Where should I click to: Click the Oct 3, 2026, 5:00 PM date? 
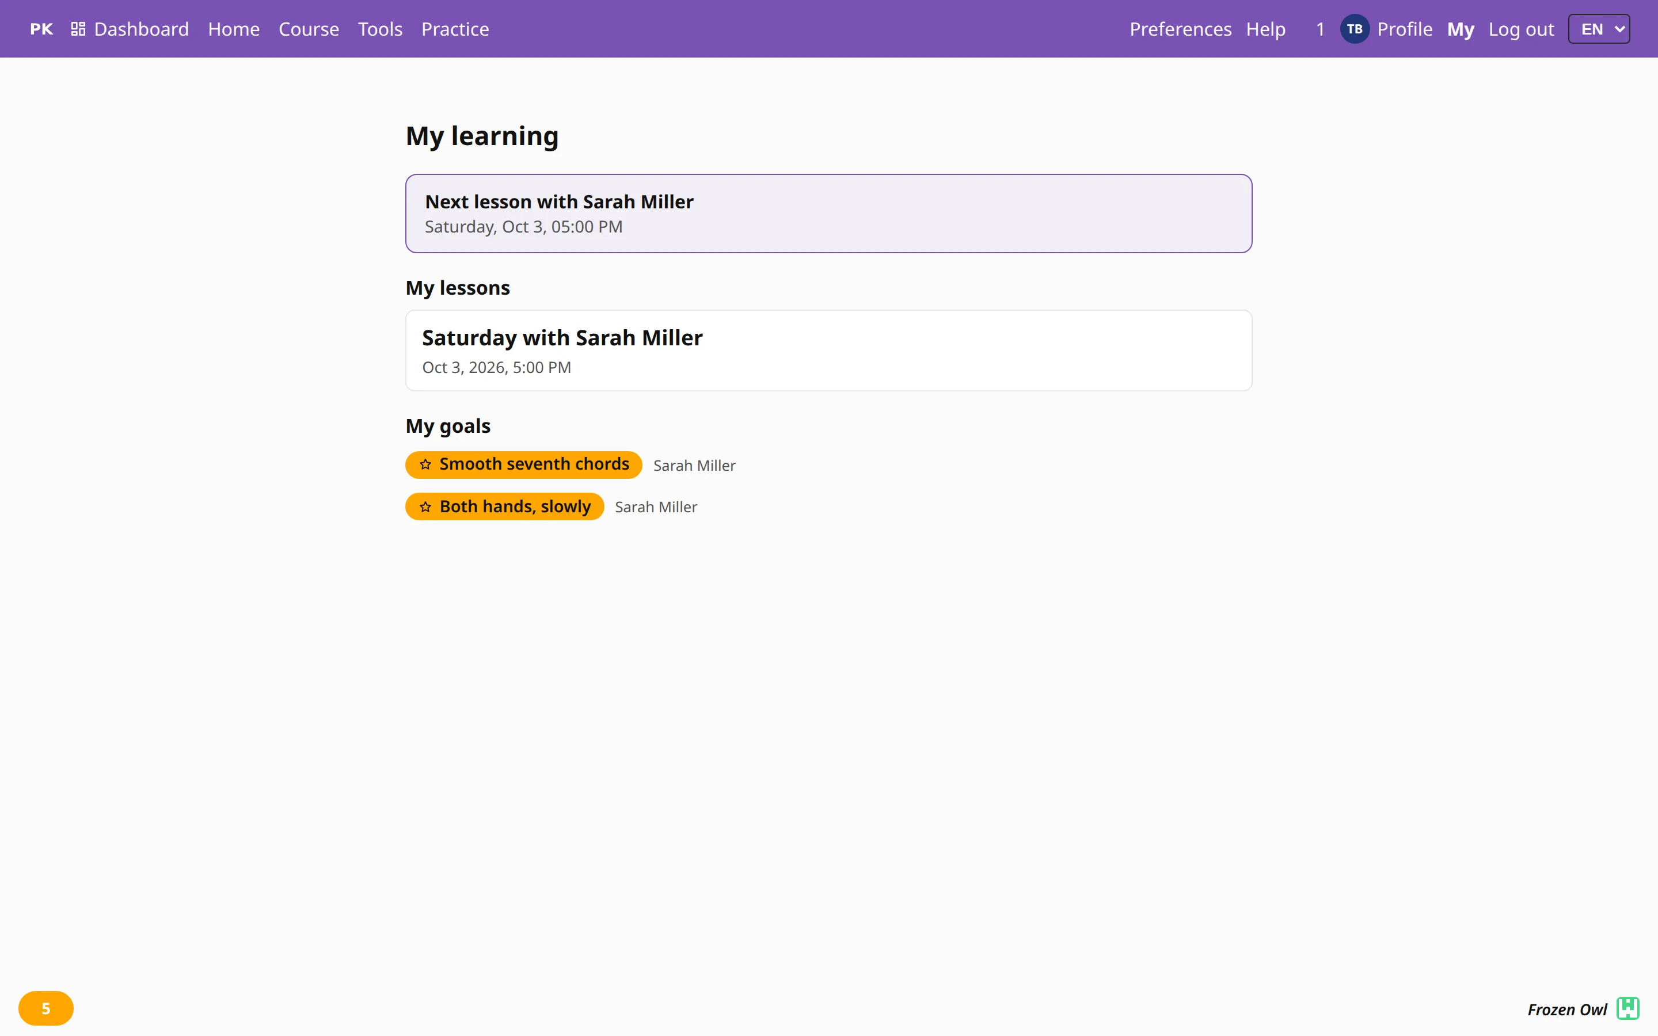496,367
